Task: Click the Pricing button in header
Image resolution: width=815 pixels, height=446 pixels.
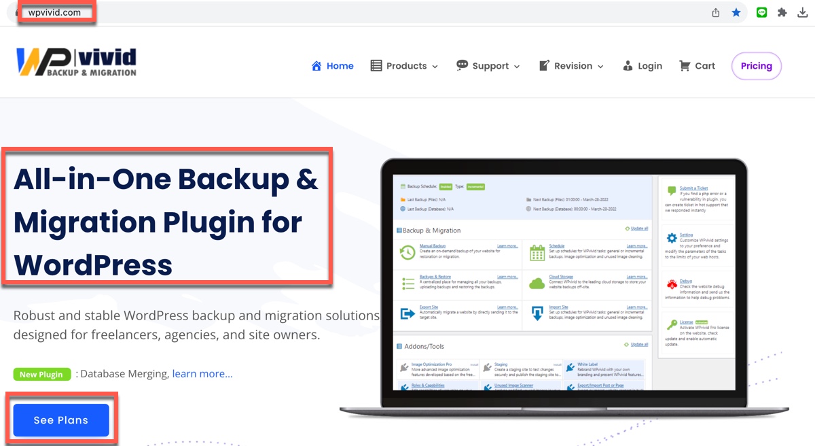Action: [757, 66]
